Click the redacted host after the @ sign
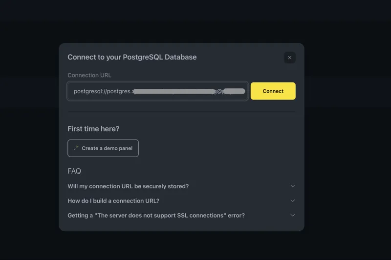 tap(235, 91)
